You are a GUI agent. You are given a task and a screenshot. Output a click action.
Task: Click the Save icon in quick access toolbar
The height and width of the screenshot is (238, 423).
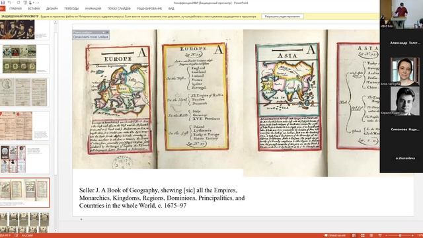point(3,3)
